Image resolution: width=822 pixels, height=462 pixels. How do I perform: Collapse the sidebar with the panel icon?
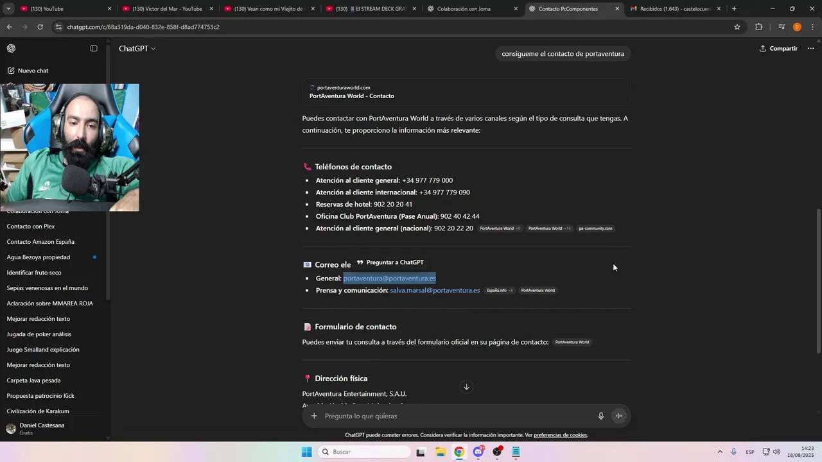pos(94,49)
